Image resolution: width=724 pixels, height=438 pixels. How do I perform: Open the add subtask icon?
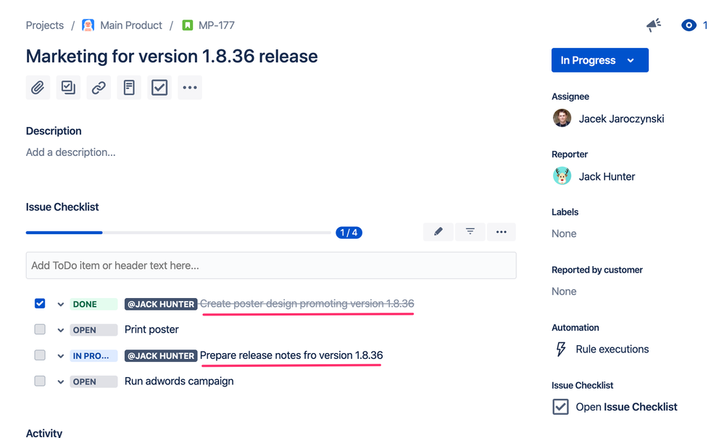68,87
